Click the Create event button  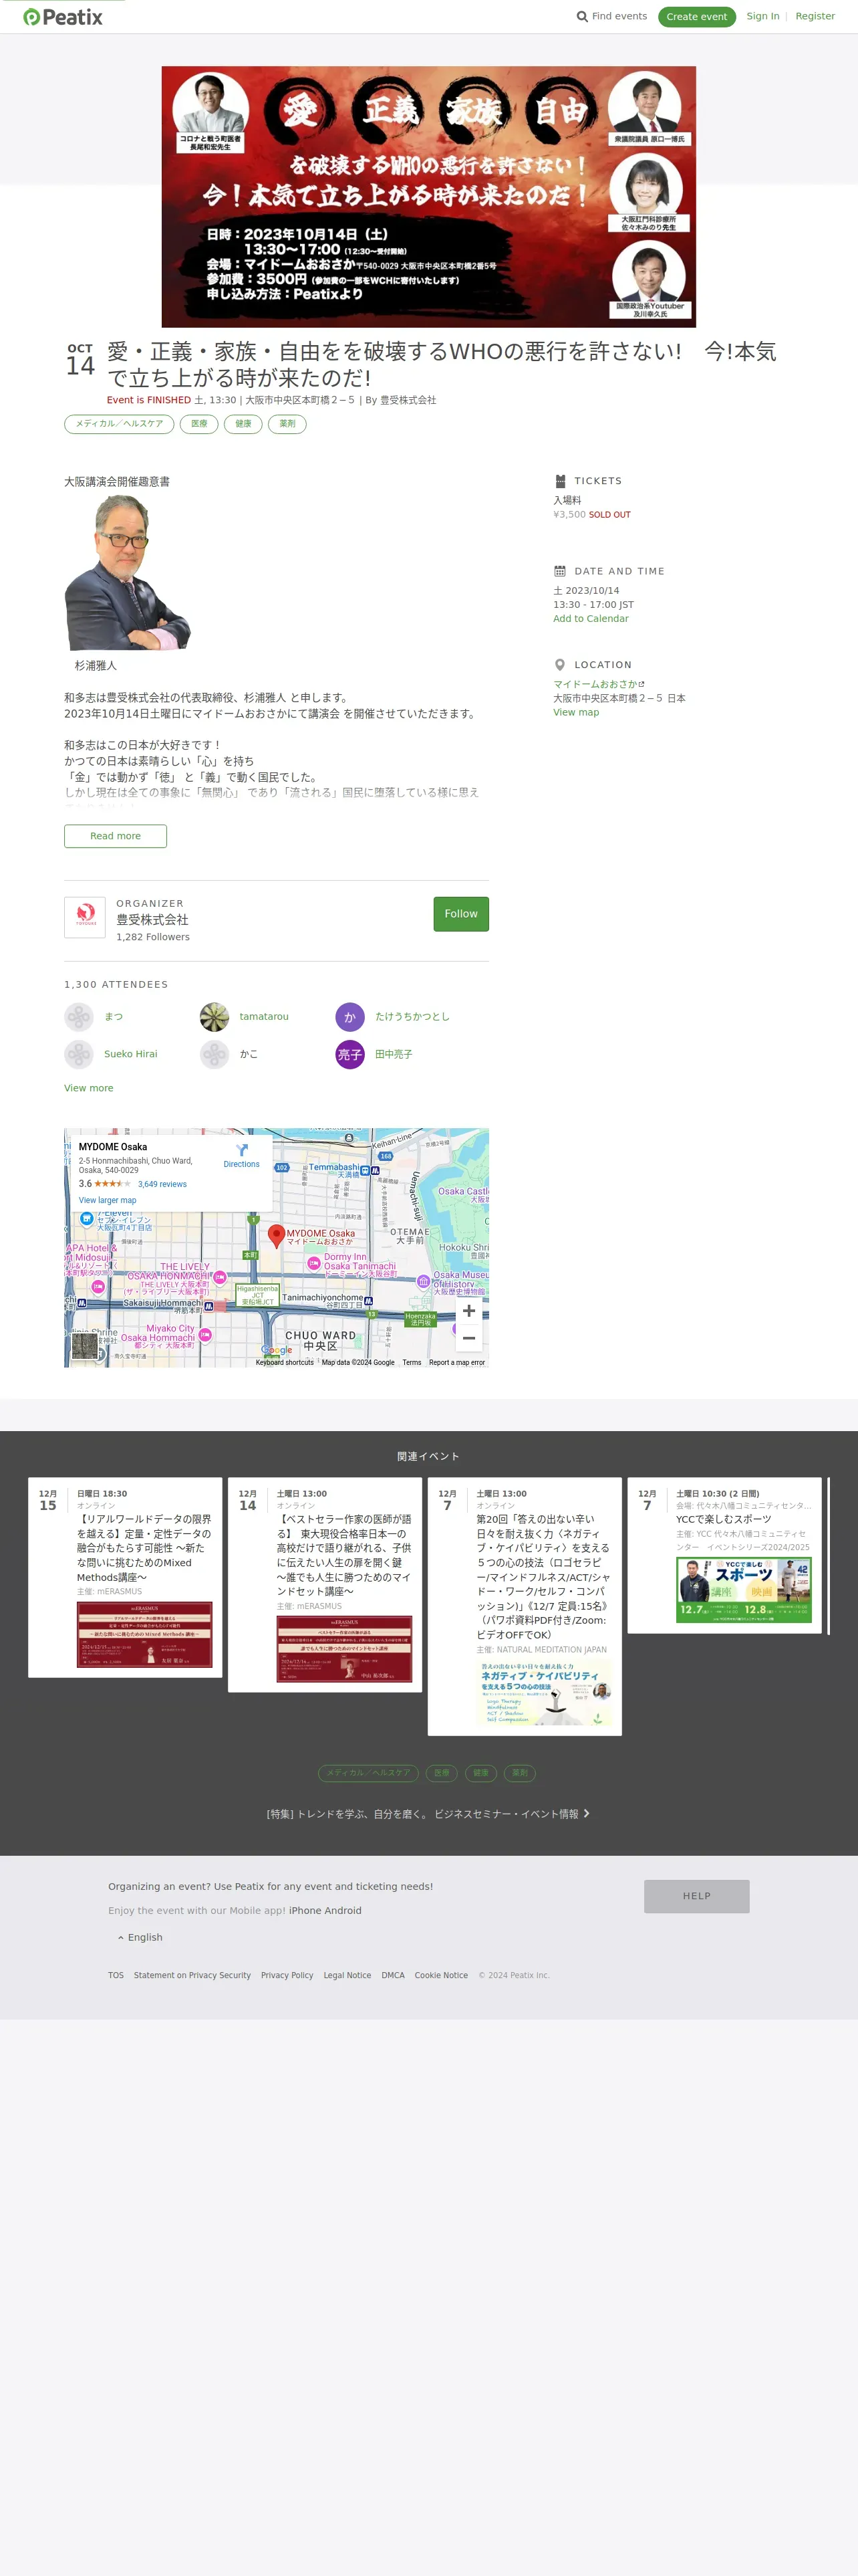696,17
